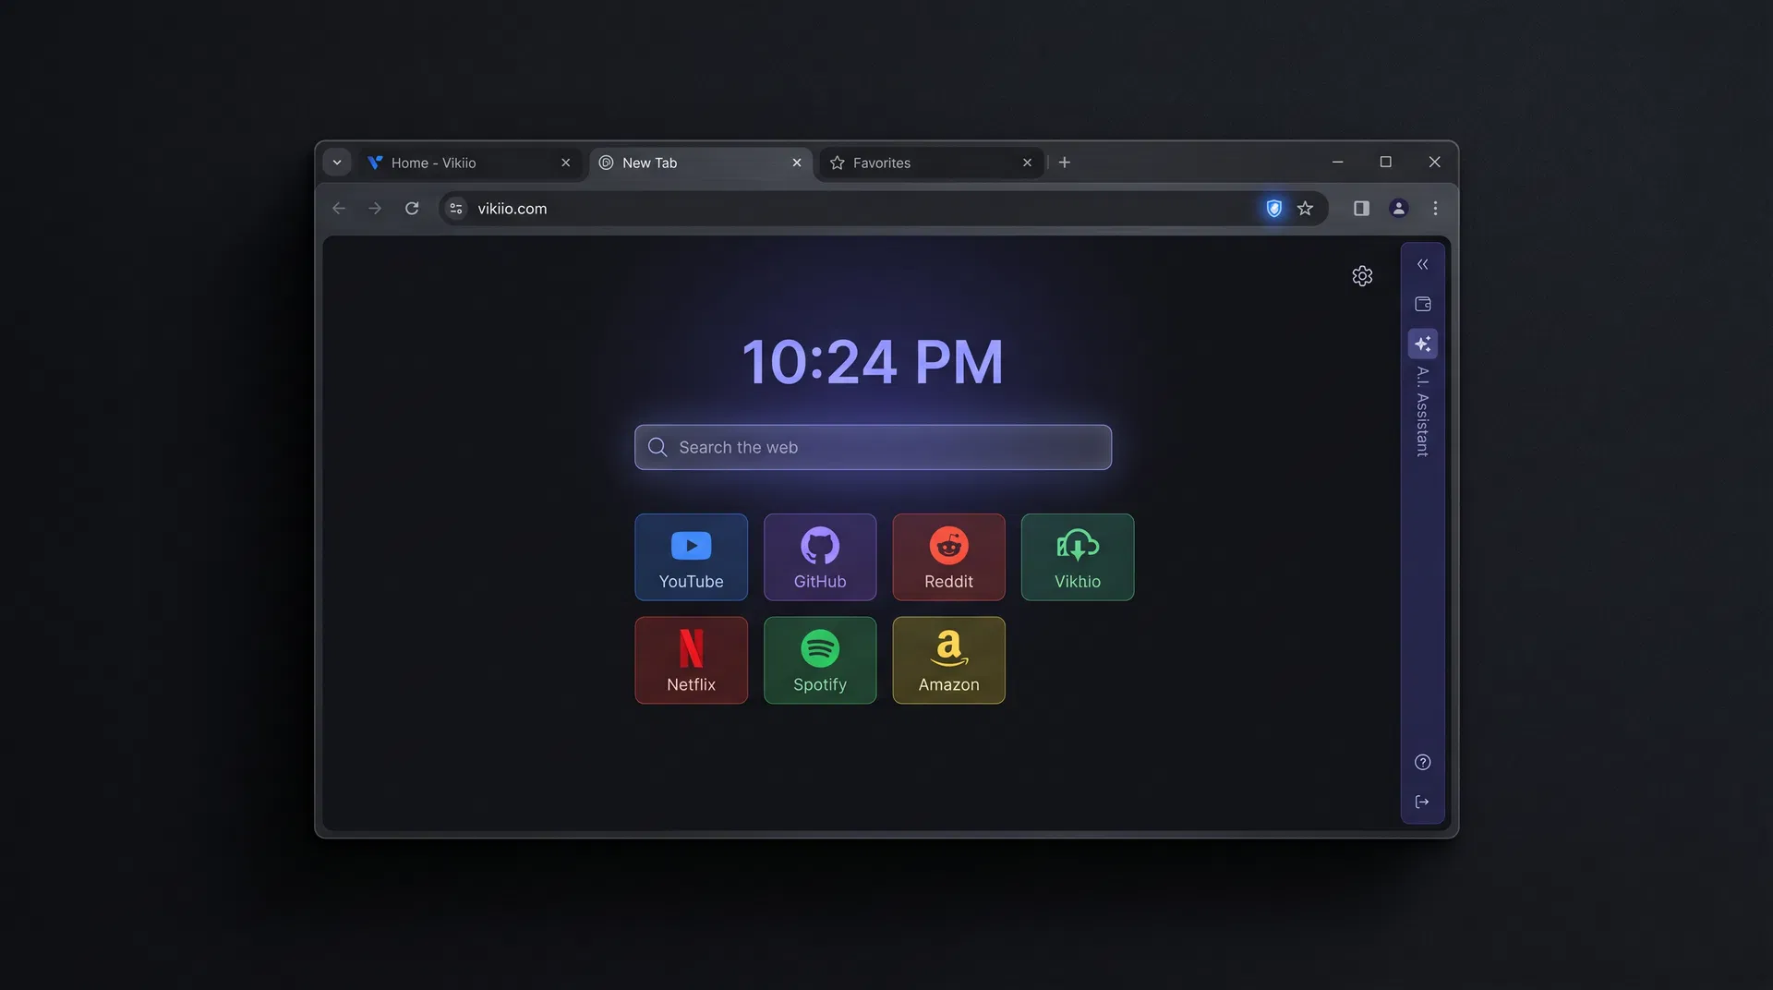
Task: Bookmark this page with the star icon
Action: [1305, 208]
